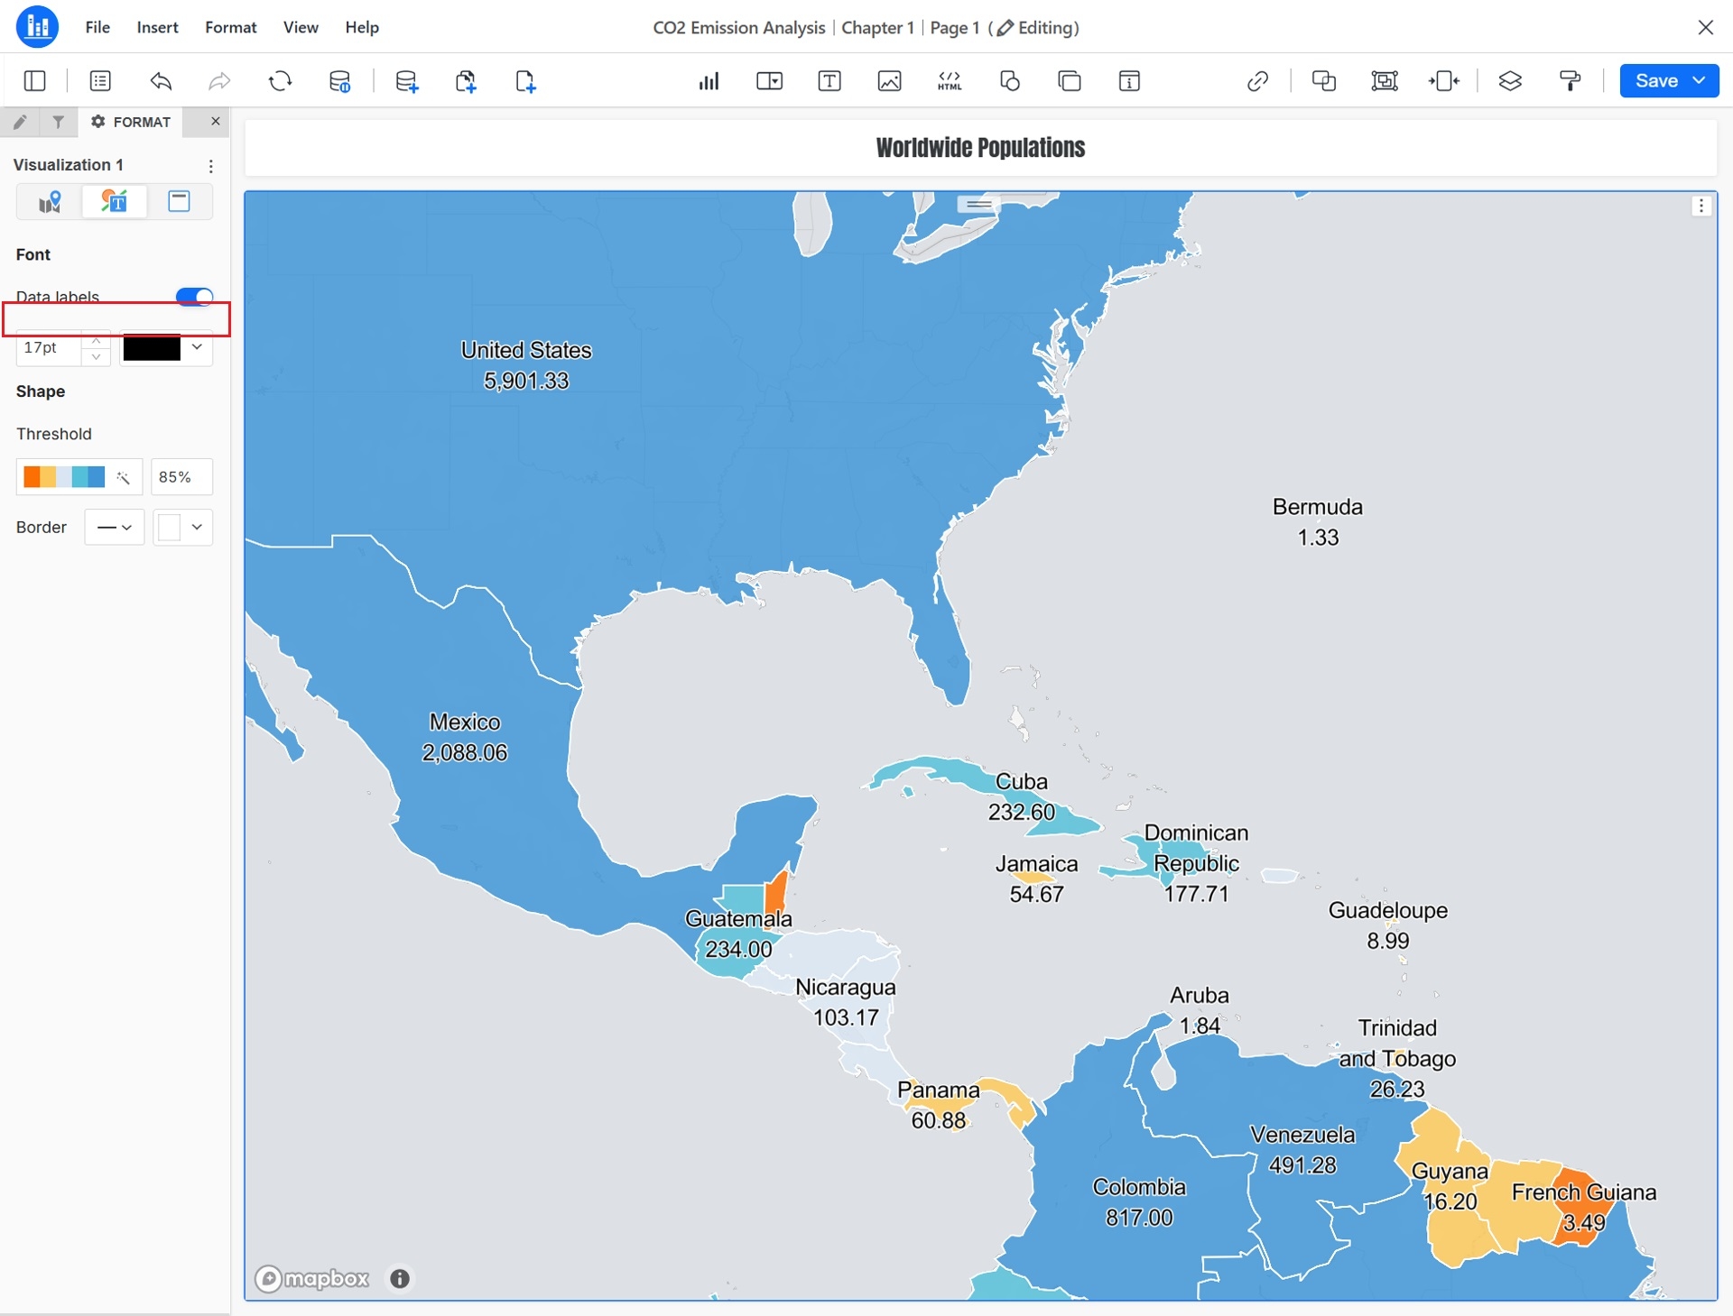Open the Border line style dropdown
The width and height of the screenshot is (1733, 1316).
tap(115, 528)
